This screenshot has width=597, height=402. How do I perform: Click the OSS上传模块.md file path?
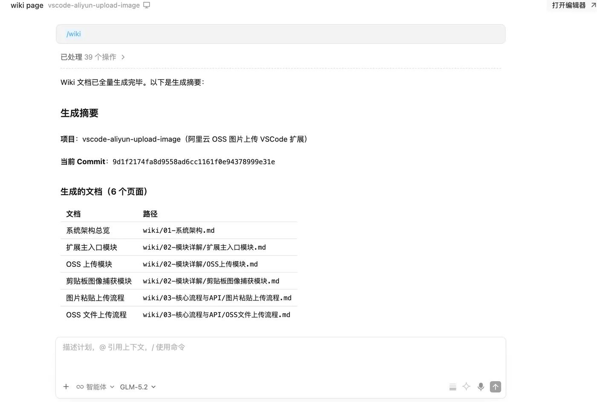click(x=200, y=264)
